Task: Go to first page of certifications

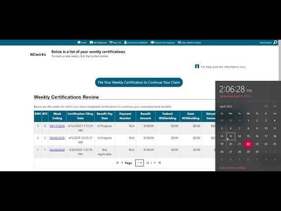Action: 118,163
